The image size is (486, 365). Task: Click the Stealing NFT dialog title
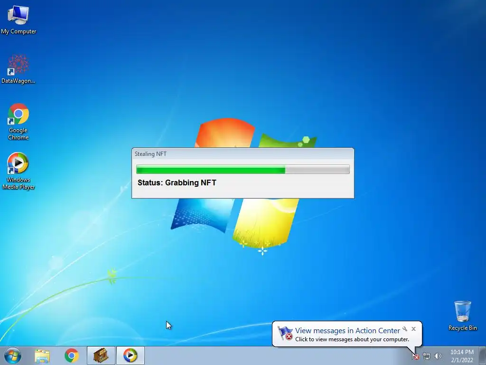point(150,154)
